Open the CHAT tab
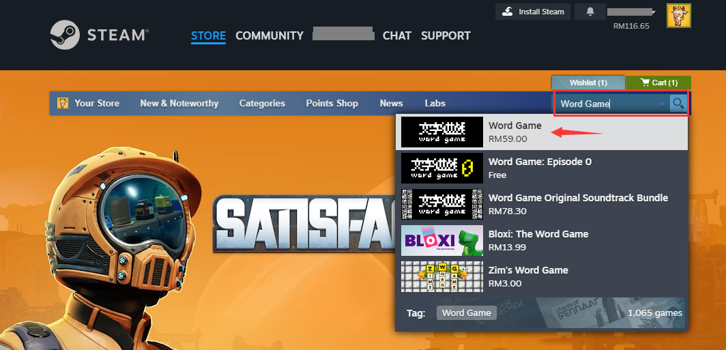The image size is (726, 350). 397,35
